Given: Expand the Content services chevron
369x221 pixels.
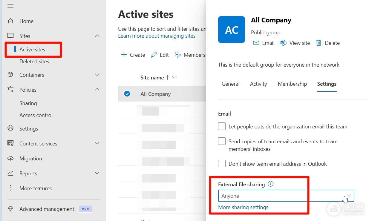Looking at the screenshot, I should [x=97, y=143].
